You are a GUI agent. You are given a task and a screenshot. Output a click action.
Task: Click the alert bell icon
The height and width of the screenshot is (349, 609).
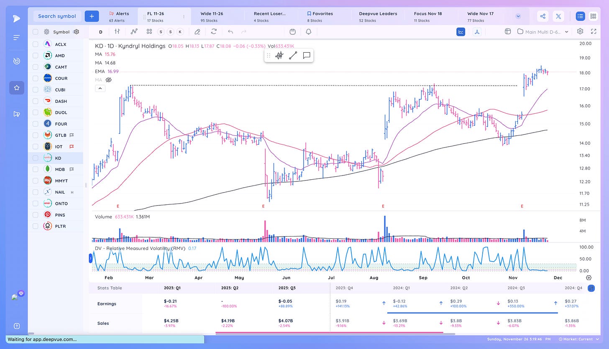(x=309, y=31)
